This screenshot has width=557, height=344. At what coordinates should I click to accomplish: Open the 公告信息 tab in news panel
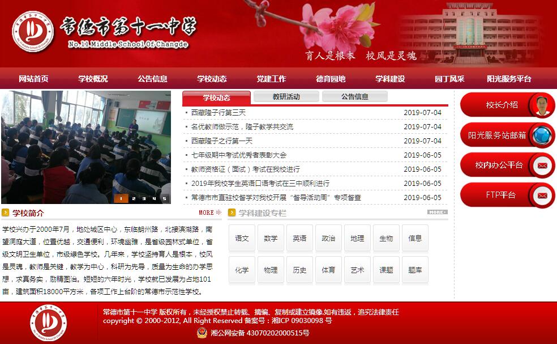tap(354, 97)
